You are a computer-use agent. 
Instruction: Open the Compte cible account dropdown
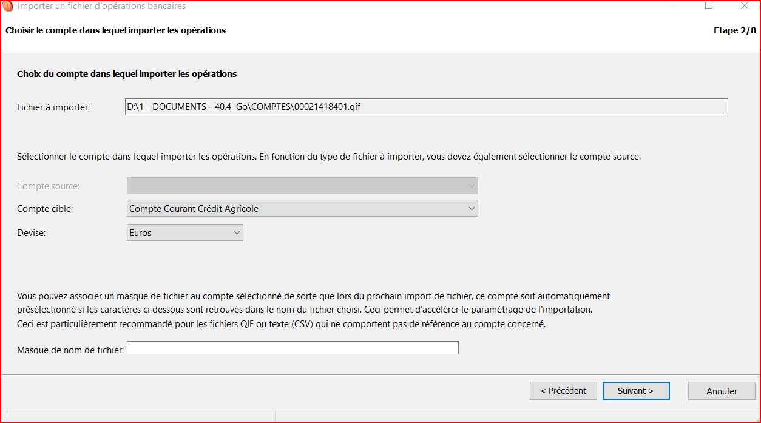point(302,209)
